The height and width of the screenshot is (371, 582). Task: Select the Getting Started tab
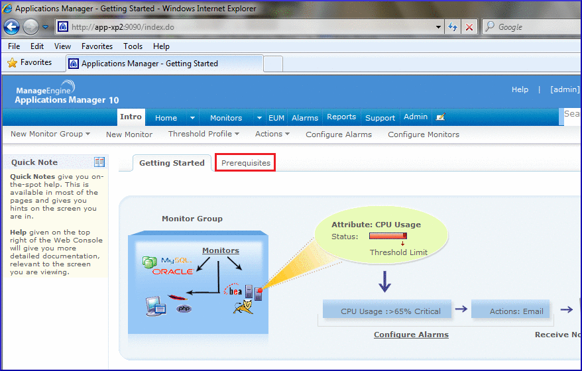click(172, 163)
